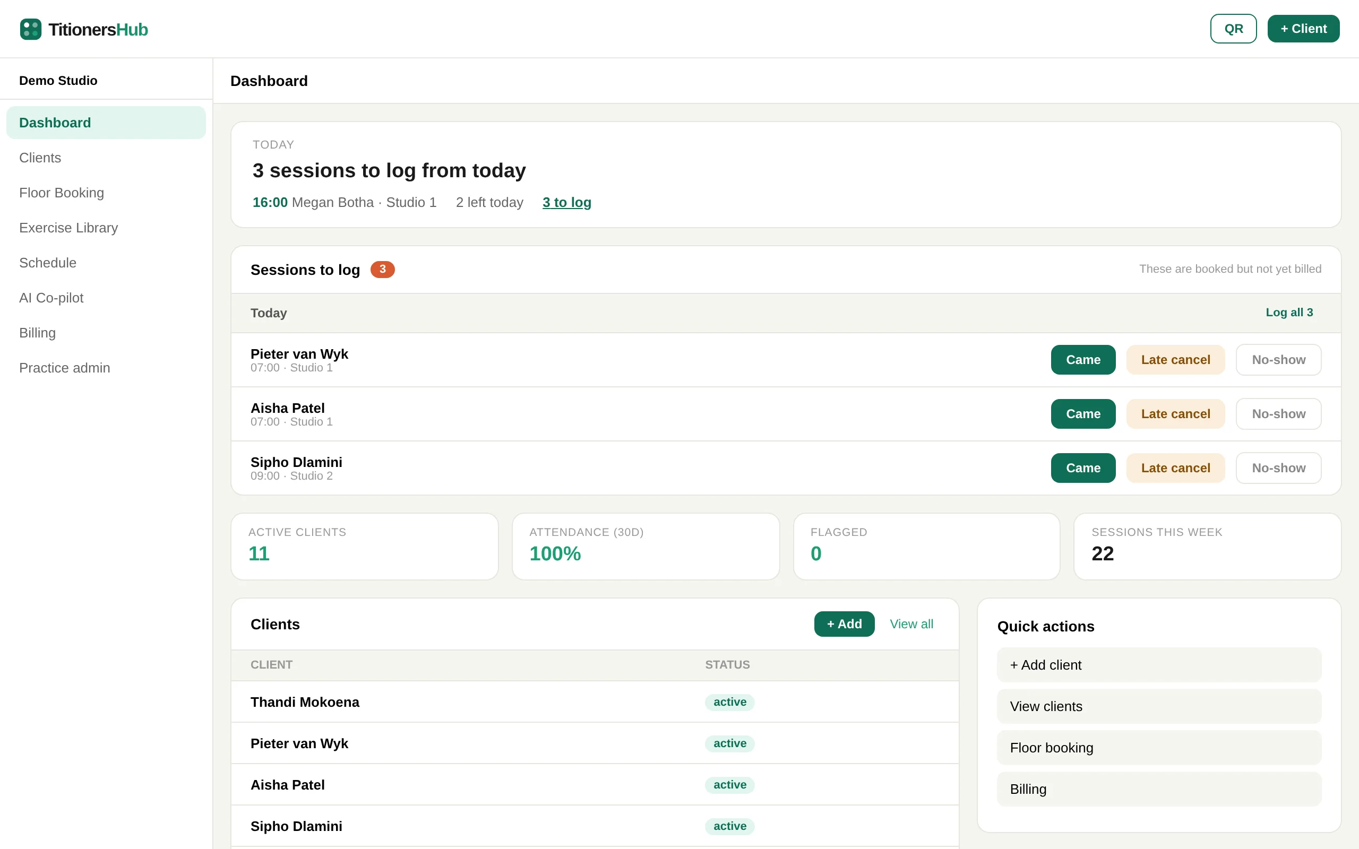Click the Flagged stat card
Screen dimensions: 1359x849
click(926, 547)
